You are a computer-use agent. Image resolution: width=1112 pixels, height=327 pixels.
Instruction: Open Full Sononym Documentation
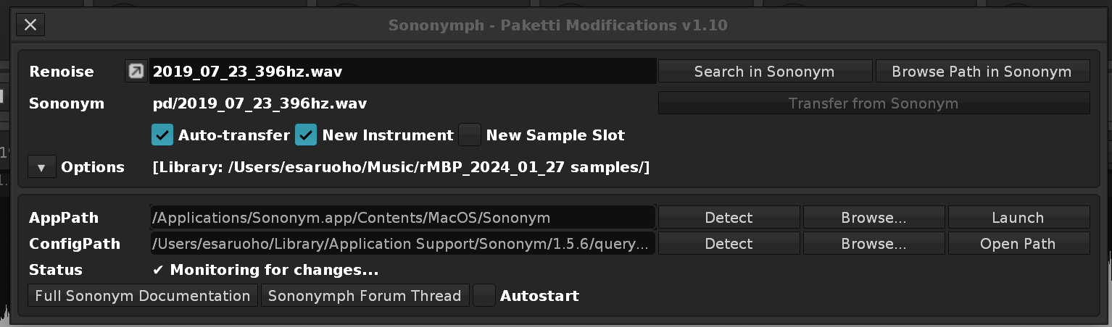tap(143, 296)
